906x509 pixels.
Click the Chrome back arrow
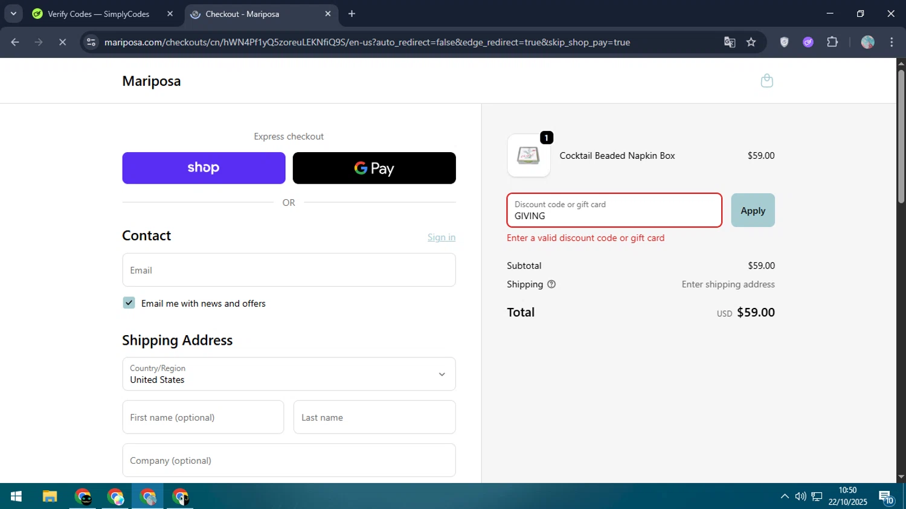pos(15,42)
